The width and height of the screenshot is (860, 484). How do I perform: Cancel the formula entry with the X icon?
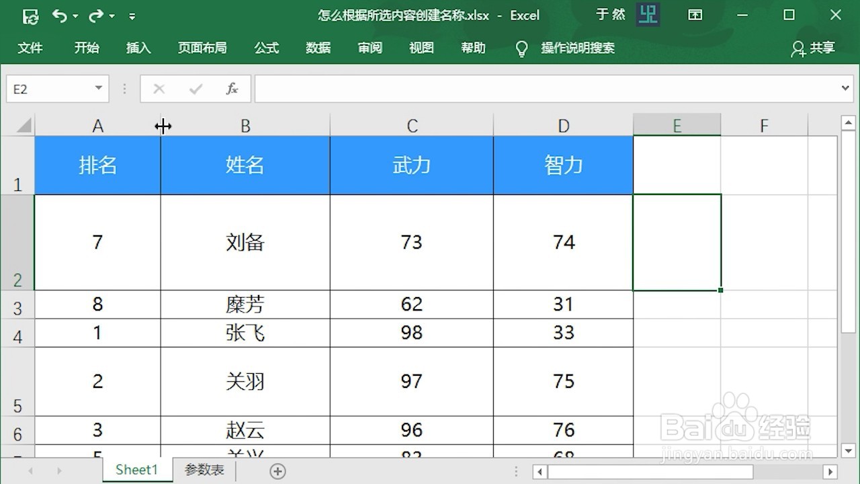pos(159,88)
